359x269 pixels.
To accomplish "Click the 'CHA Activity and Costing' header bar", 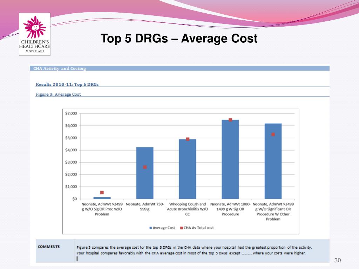I will 179,68.
